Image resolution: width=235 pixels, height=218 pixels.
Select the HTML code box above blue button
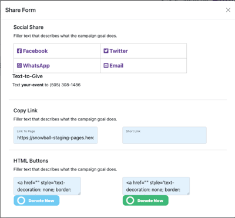point(47,186)
